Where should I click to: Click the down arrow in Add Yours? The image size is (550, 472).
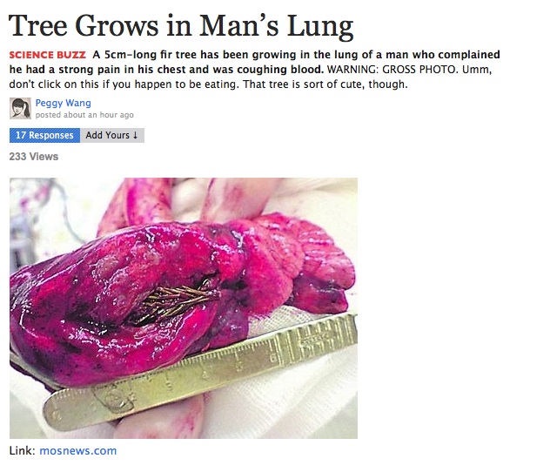click(x=136, y=136)
